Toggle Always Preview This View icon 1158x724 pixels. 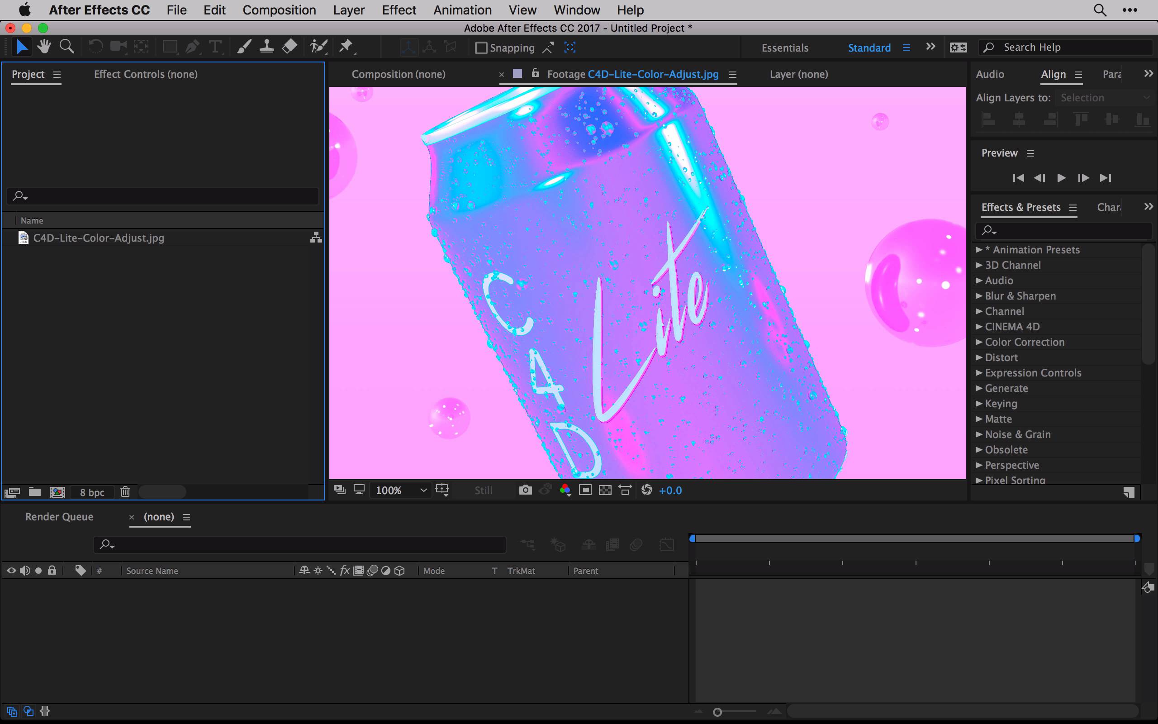tap(340, 490)
